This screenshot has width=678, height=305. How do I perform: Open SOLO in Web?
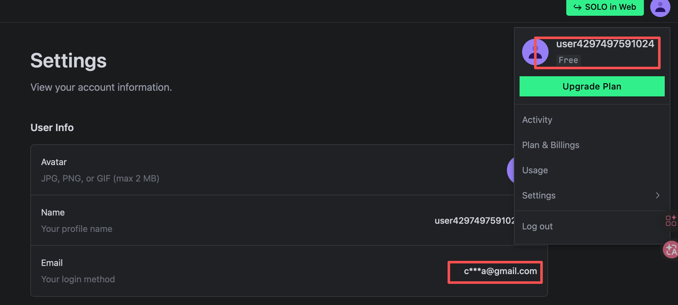[605, 7]
